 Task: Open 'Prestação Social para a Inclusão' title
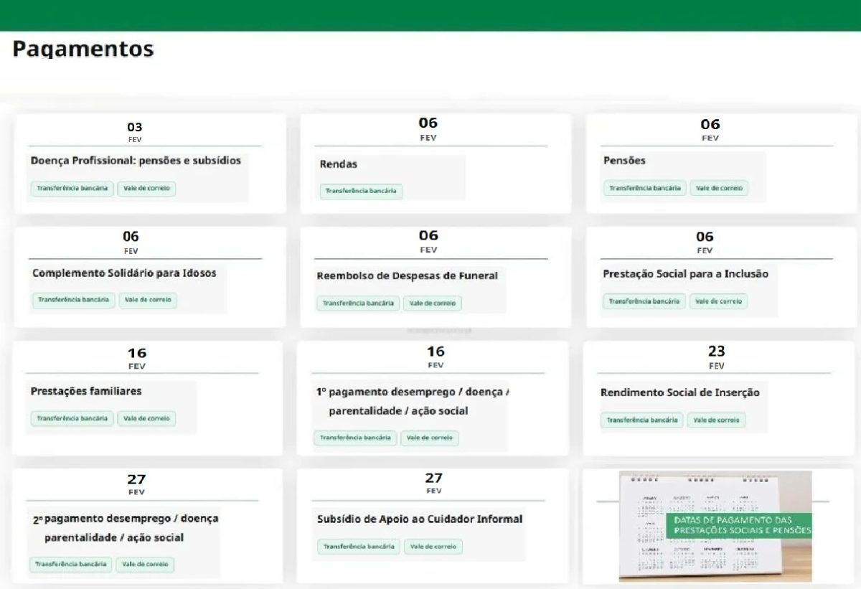[x=685, y=274]
